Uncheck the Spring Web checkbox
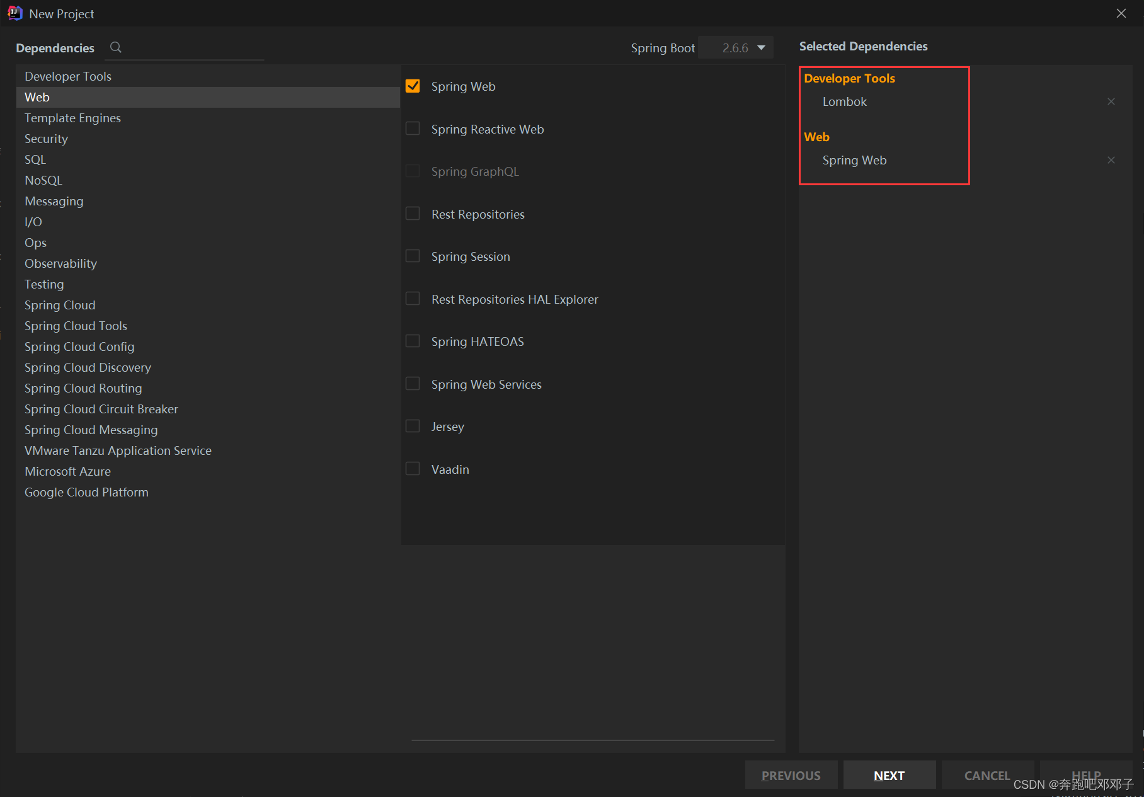 point(413,86)
